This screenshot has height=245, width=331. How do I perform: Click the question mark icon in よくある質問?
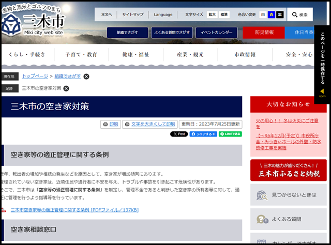click(262, 219)
